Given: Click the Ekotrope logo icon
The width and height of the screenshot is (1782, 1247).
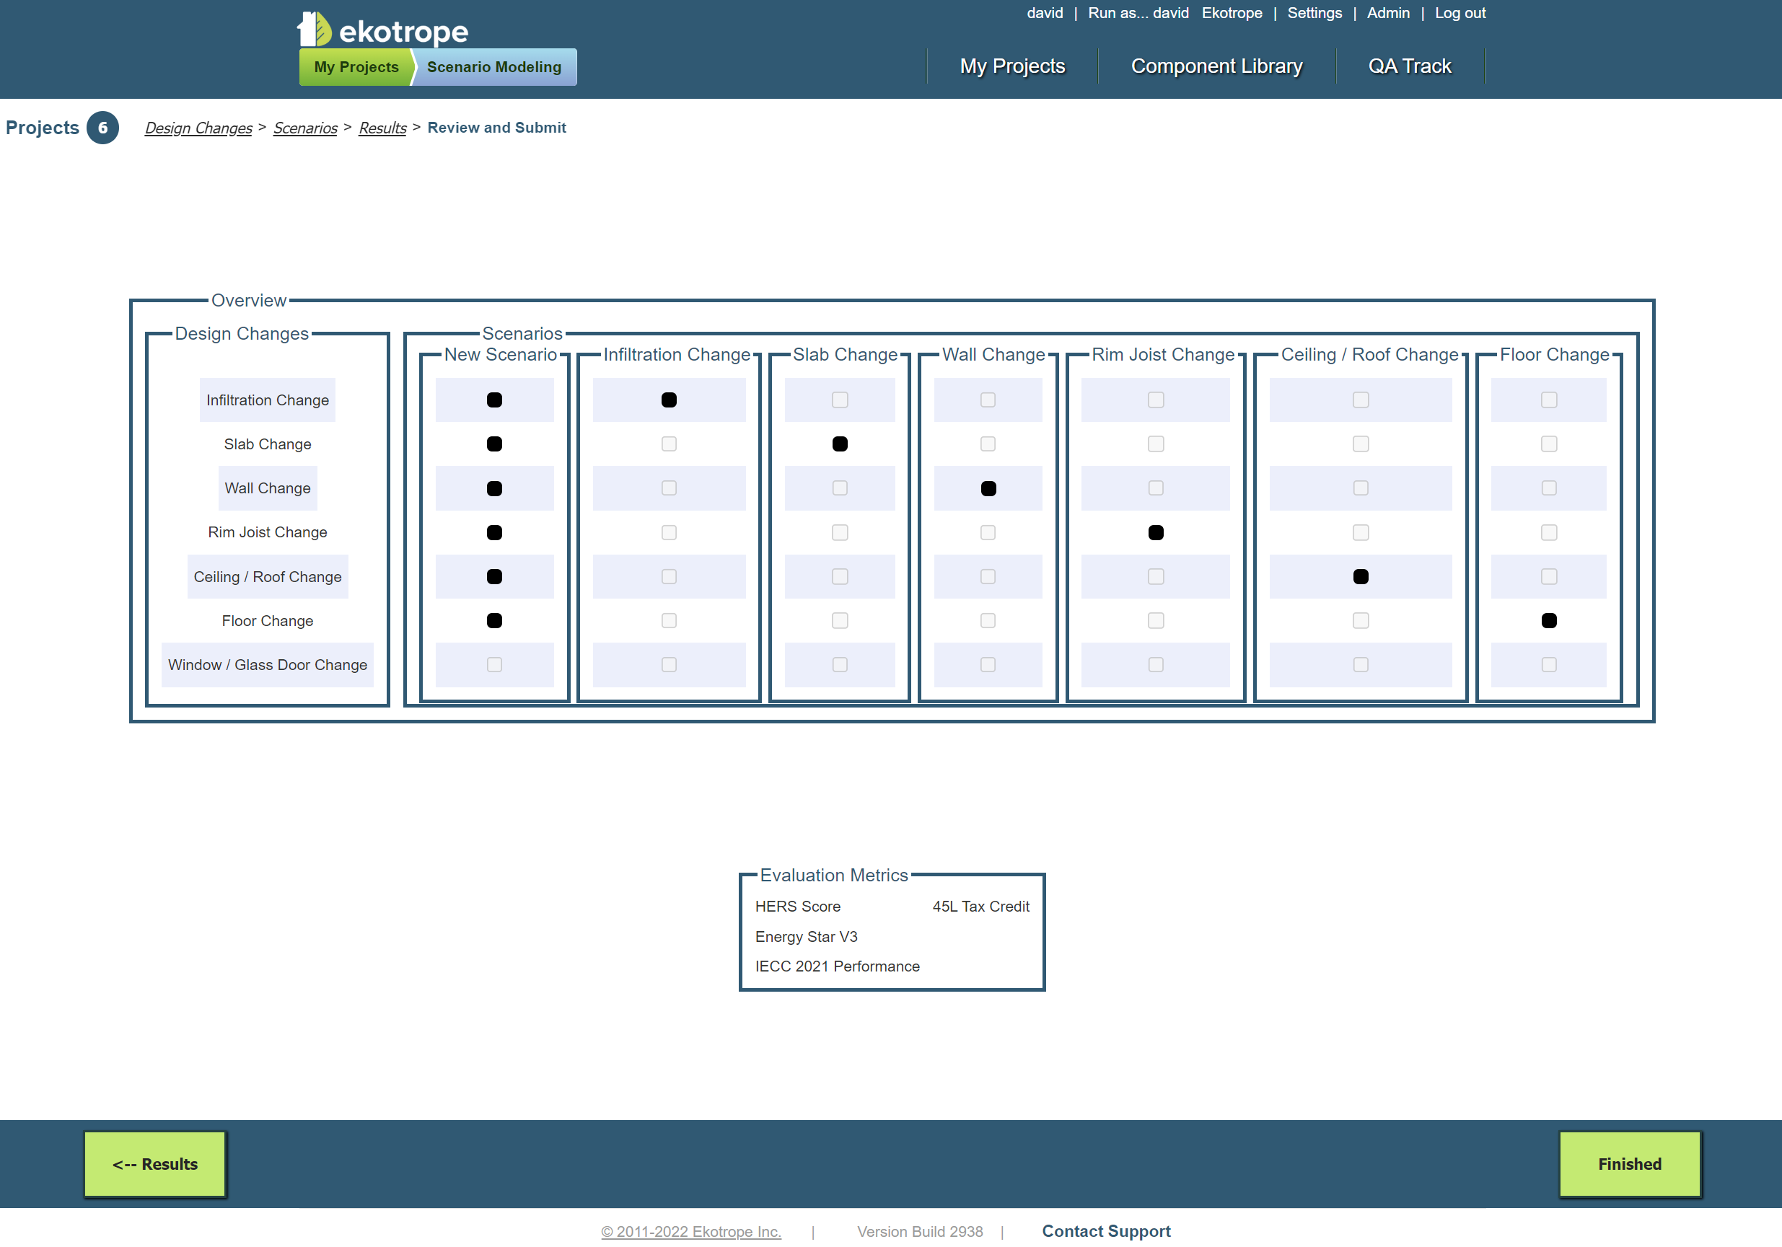Looking at the screenshot, I should 315,30.
